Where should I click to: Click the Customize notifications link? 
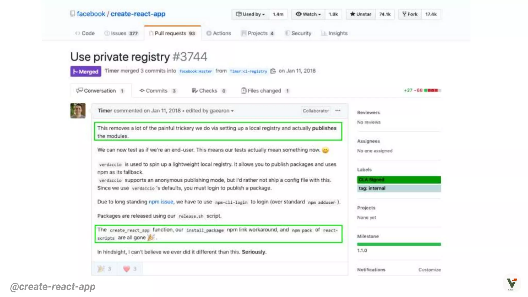coord(429,270)
